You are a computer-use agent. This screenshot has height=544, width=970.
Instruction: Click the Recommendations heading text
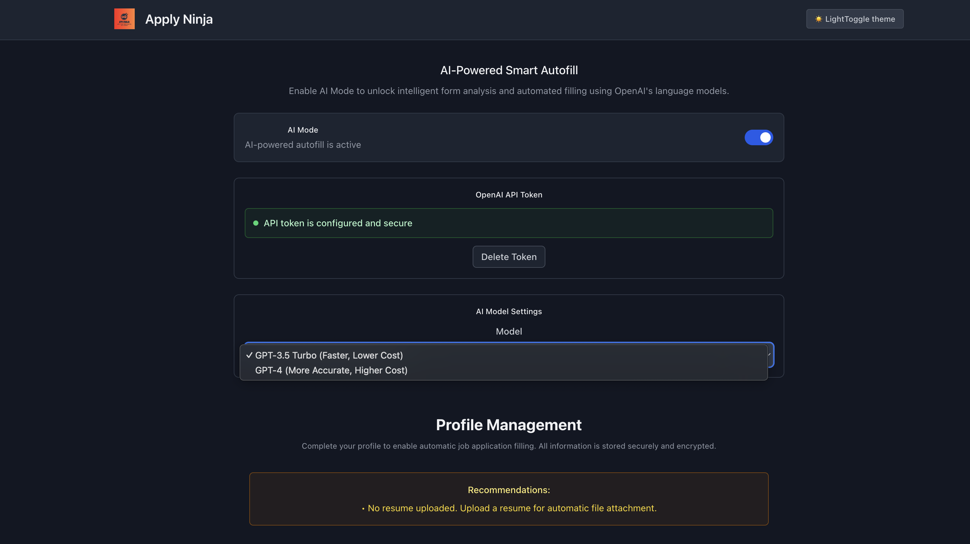click(508, 490)
